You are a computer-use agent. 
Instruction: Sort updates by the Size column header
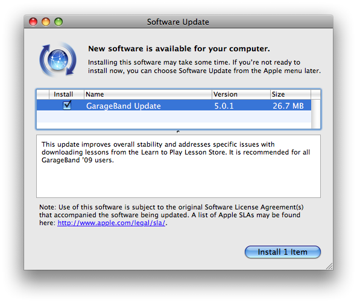click(x=291, y=94)
